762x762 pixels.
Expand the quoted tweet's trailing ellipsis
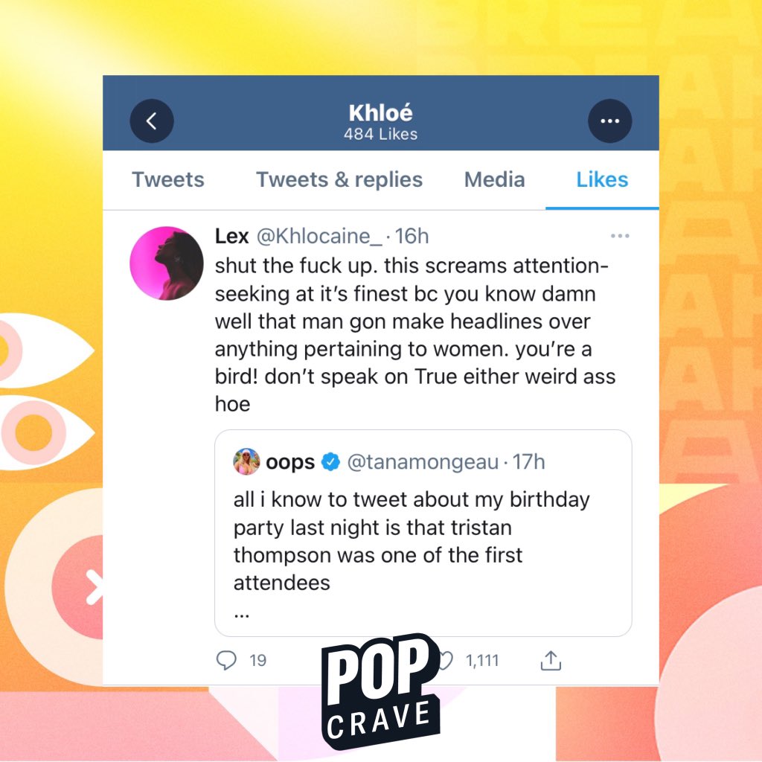[242, 614]
